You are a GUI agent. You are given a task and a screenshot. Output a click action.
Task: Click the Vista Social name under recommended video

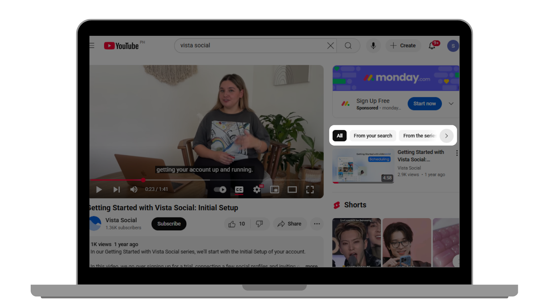(x=409, y=168)
